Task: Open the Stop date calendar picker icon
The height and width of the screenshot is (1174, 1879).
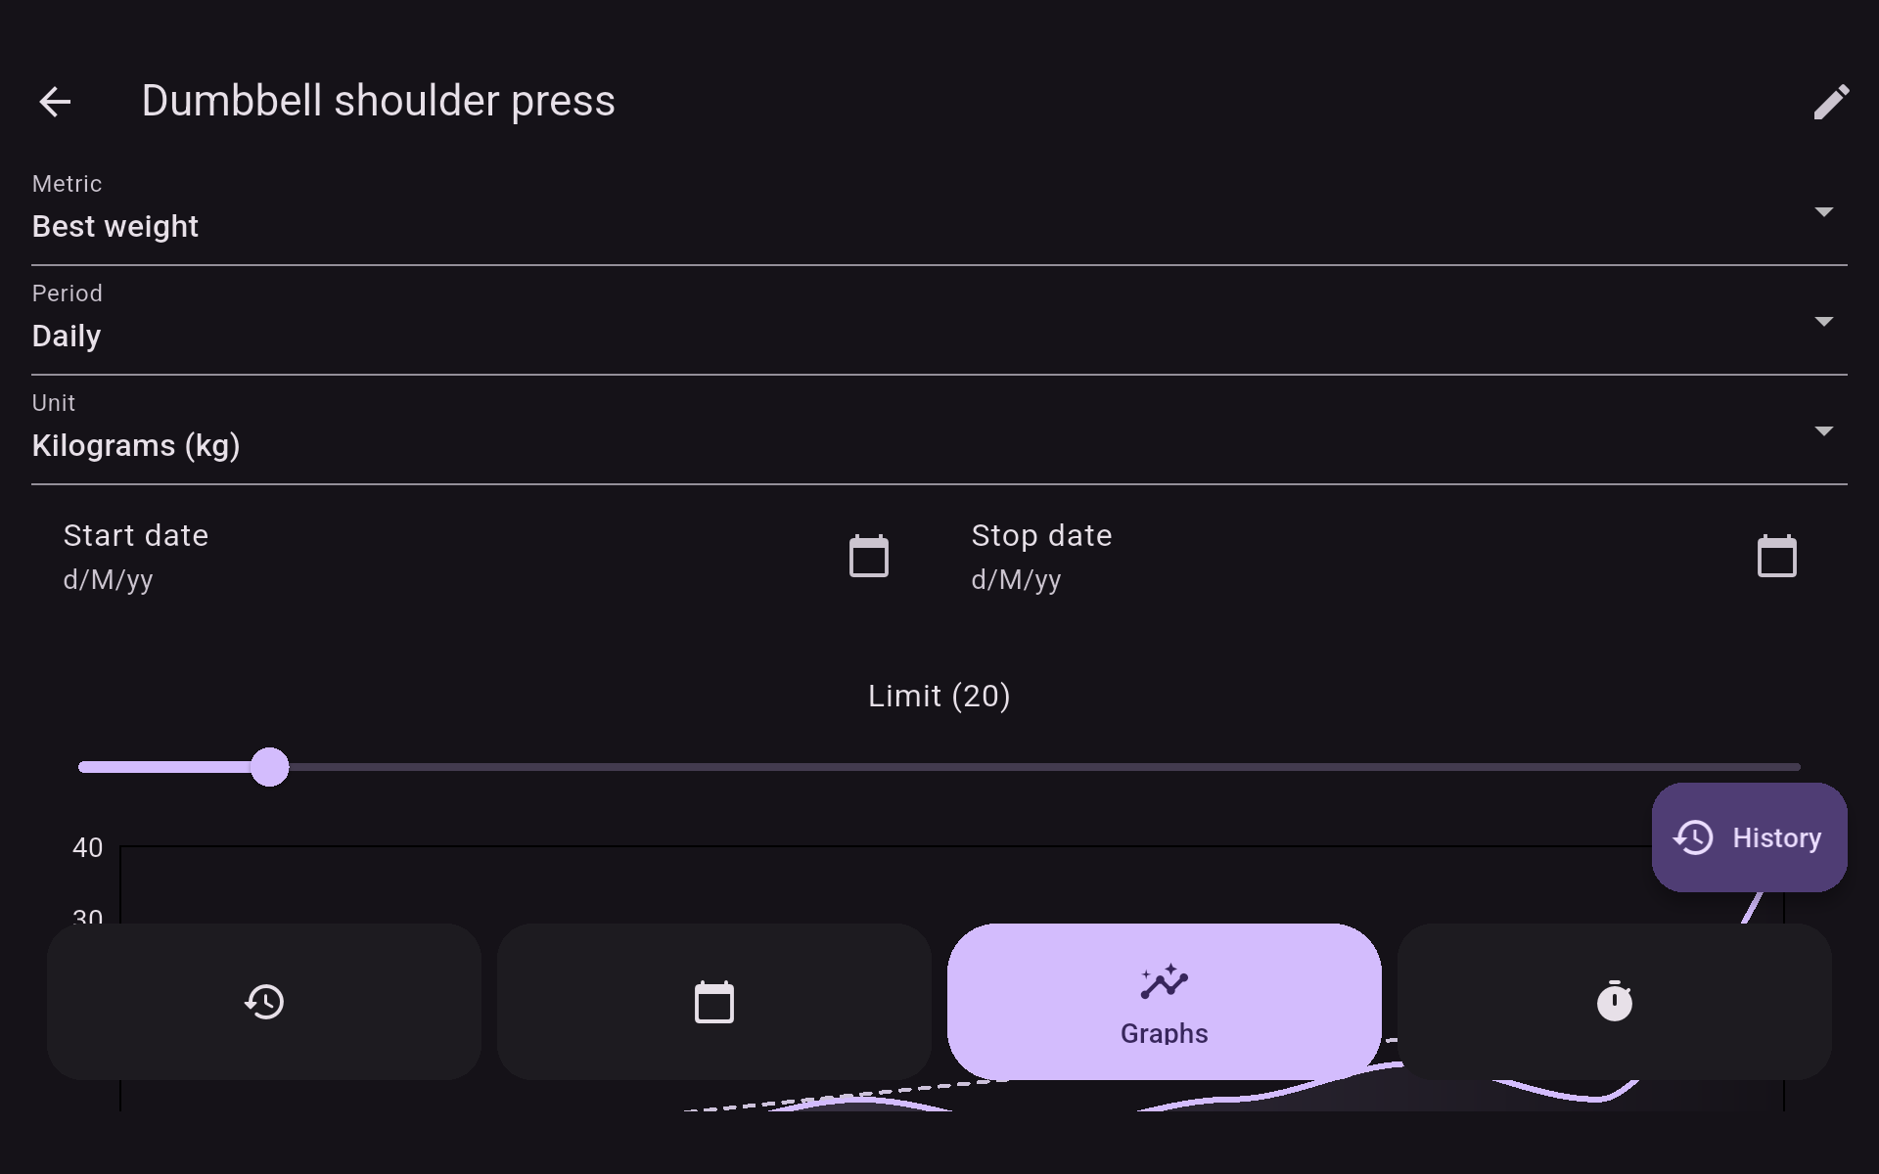Action: point(1776,557)
